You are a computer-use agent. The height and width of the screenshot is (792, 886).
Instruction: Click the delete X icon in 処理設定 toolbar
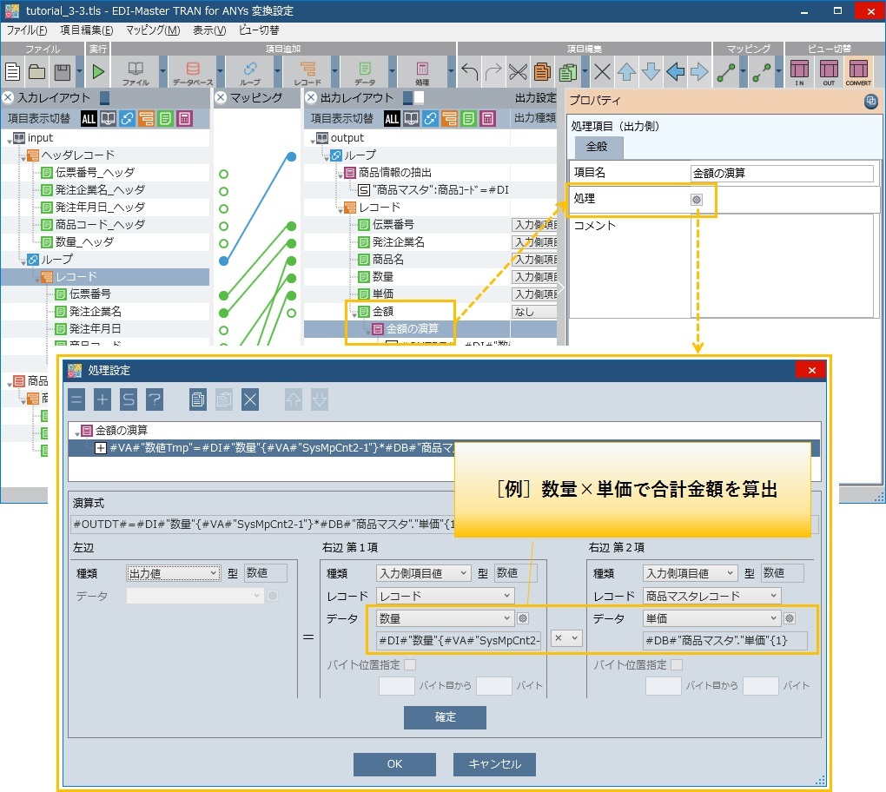pos(250,399)
